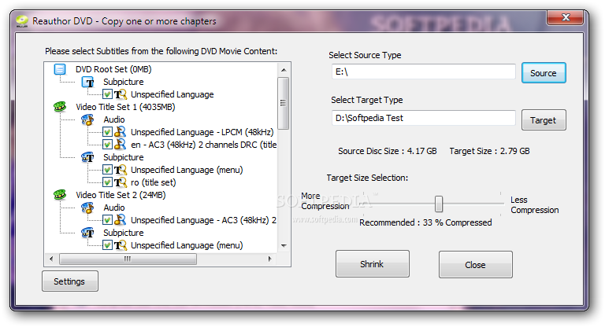
Task: Click the Source button
Action: (544, 73)
